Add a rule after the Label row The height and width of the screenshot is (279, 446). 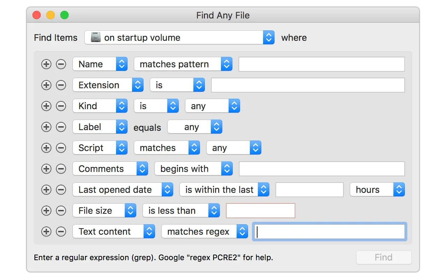coord(46,127)
